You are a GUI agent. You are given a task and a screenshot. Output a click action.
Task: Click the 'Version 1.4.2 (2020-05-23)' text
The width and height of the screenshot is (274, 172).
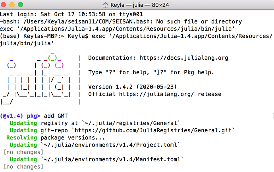tap(132, 87)
